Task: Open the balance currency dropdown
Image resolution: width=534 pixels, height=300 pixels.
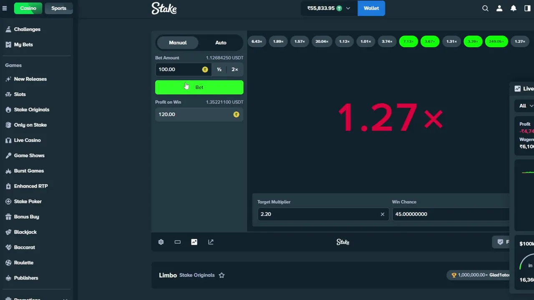Action: point(328,8)
